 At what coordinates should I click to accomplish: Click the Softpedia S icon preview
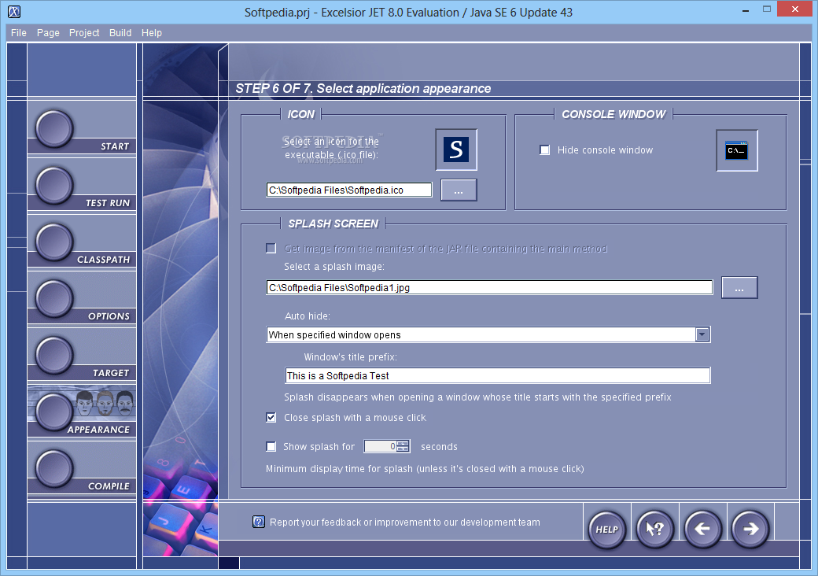[456, 150]
